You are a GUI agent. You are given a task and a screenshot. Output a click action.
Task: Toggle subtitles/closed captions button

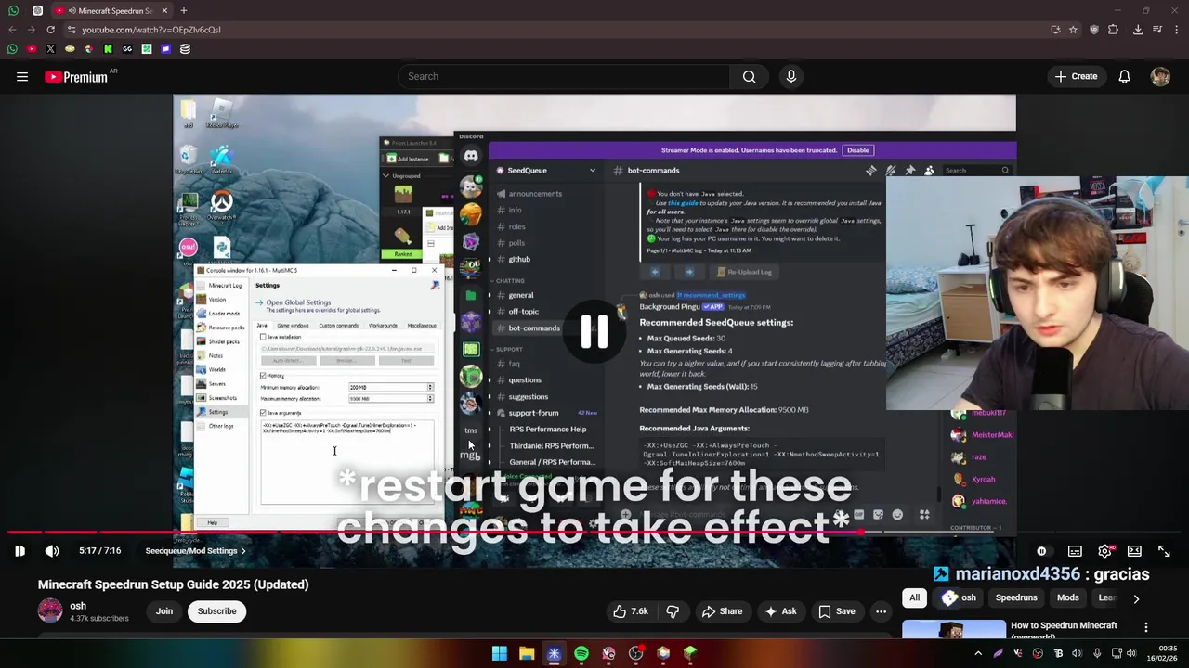1075,551
